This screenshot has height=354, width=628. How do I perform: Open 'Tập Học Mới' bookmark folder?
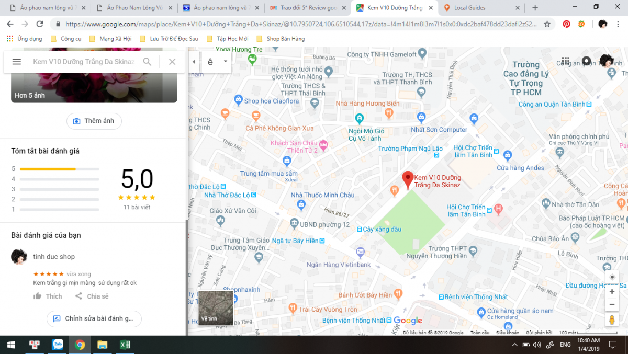click(x=228, y=39)
